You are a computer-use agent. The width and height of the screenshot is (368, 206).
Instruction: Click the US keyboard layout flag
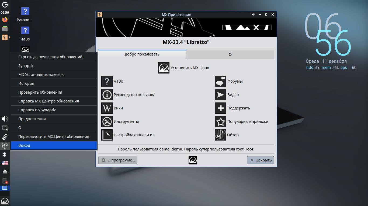coord(5,163)
